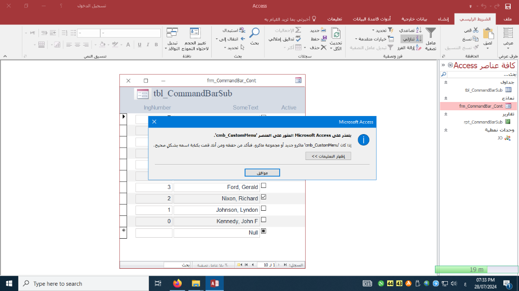Collapse the وحدات نمطية (Modules) group

point(445,130)
